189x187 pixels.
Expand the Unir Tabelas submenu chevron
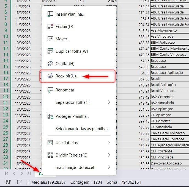pos(109,143)
